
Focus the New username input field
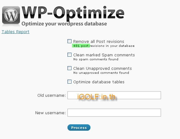[x=114, y=113]
